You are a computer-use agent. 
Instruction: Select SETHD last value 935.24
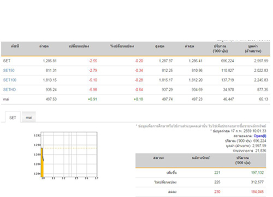(51, 90)
